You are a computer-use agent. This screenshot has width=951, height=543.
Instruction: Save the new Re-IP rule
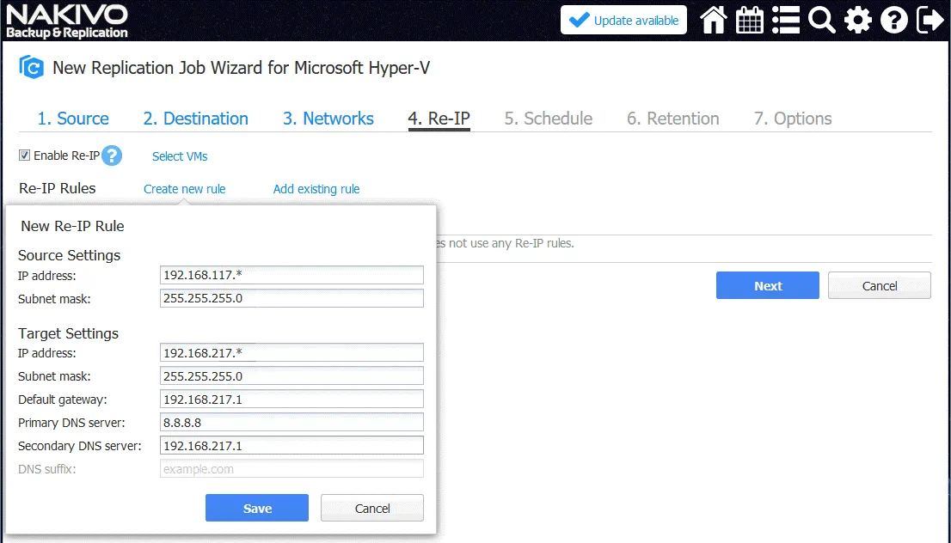point(256,508)
